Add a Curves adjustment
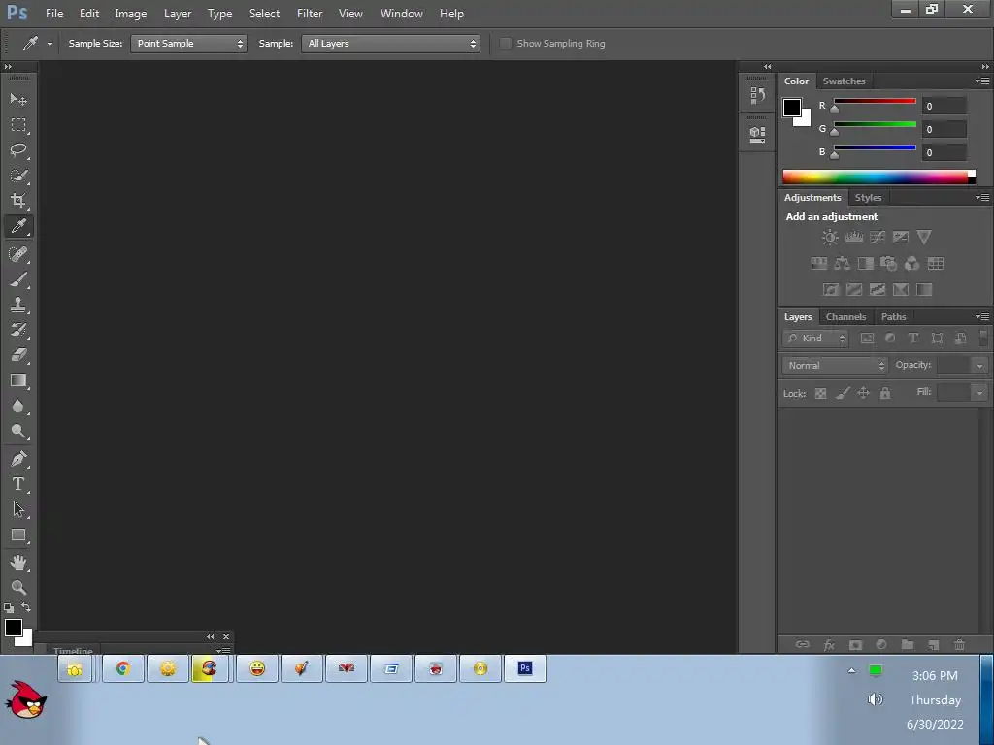Viewport: 994px width, 745px height. tap(878, 238)
